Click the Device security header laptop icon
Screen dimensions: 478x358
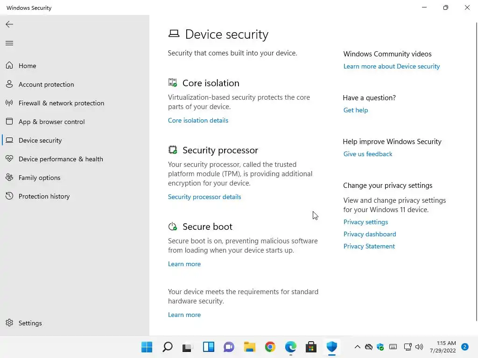tap(174, 34)
